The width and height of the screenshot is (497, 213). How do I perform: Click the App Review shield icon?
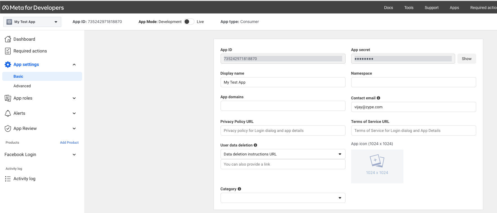click(8, 128)
